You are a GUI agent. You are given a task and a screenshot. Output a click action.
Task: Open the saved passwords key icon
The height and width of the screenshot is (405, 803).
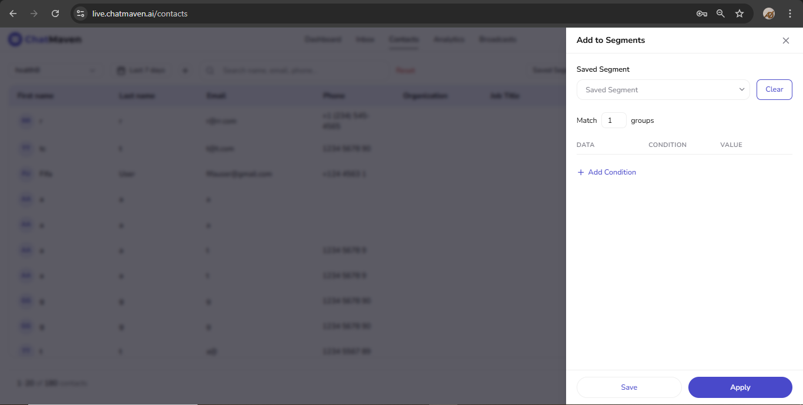pyautogui.click(x=701, y=14)
